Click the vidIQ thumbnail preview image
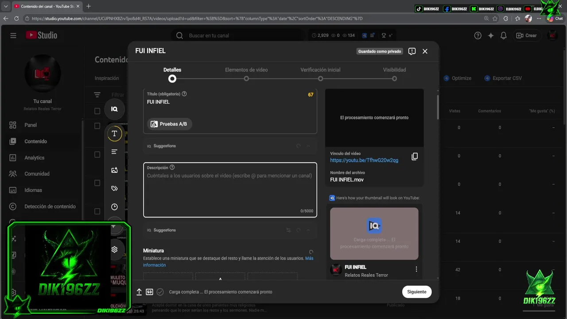Viewport: 567px width, 319px height. pyautogui.click(x=374, y=233)
